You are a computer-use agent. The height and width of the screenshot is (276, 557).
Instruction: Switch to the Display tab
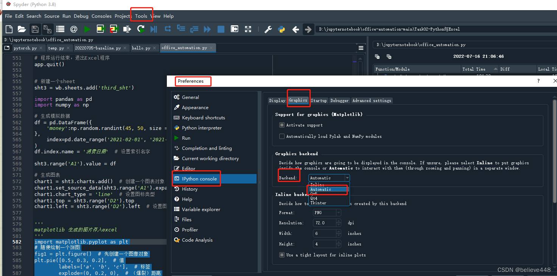pyautogui.click(x=277, y=100)
